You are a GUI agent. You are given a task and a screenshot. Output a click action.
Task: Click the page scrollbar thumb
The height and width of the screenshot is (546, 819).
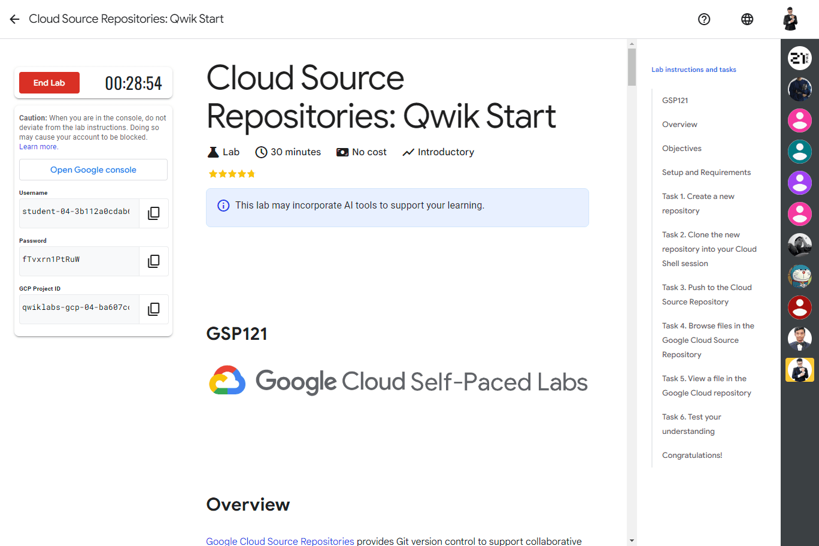click(632, 67)
